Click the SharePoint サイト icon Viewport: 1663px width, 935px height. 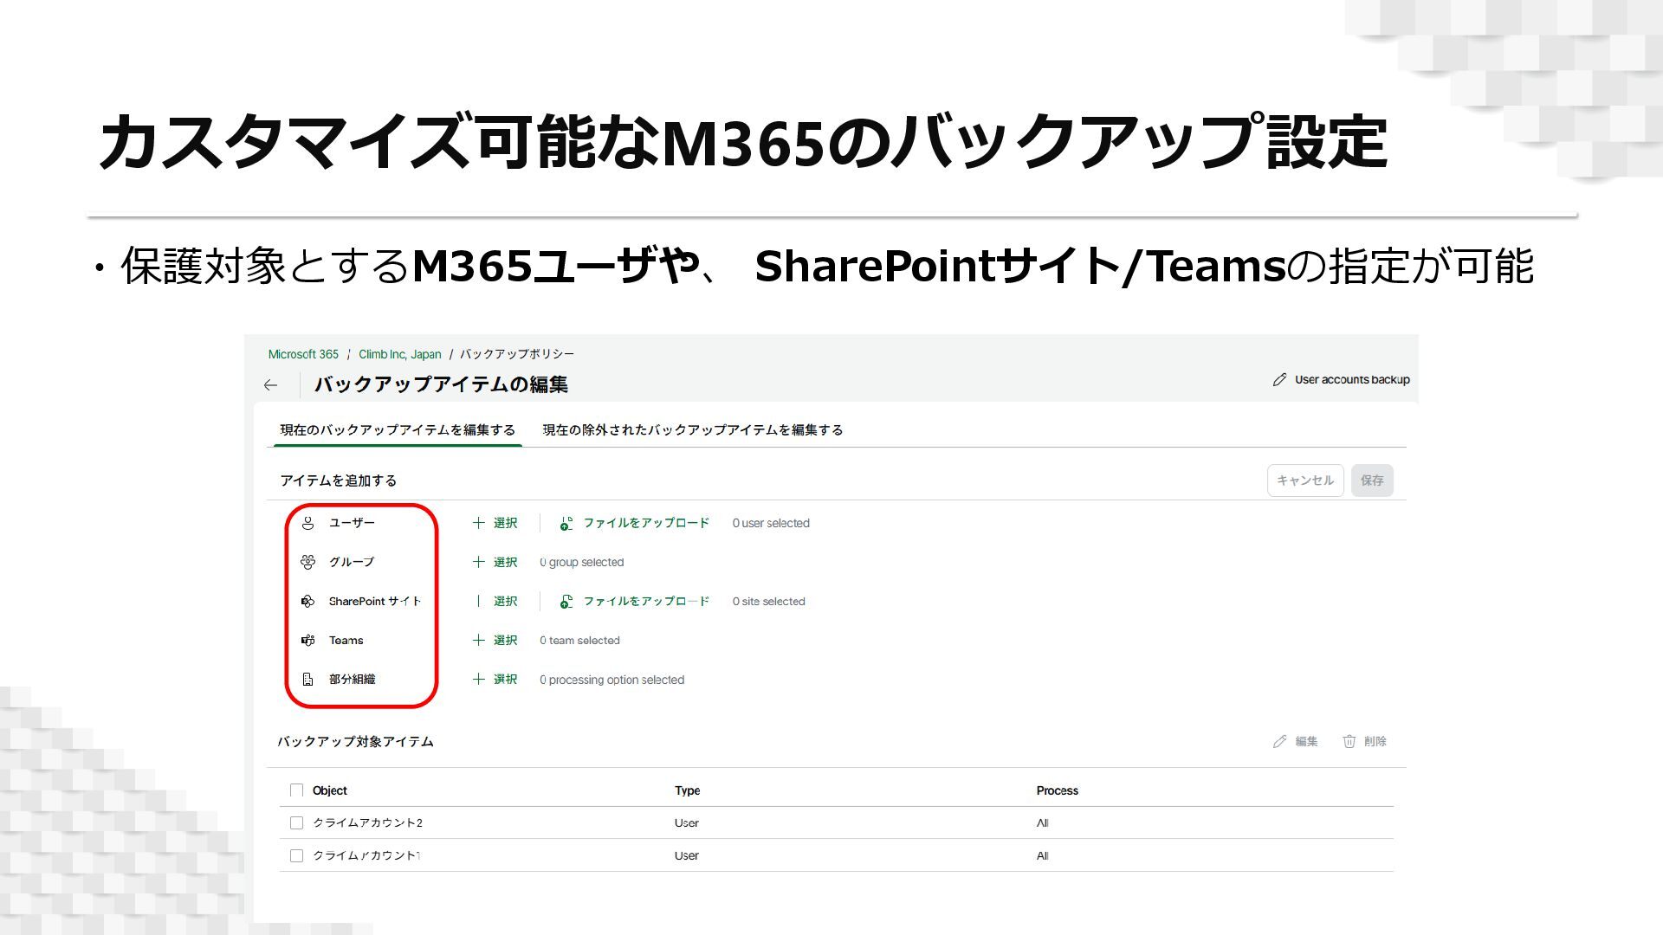[x=307, y=601]
